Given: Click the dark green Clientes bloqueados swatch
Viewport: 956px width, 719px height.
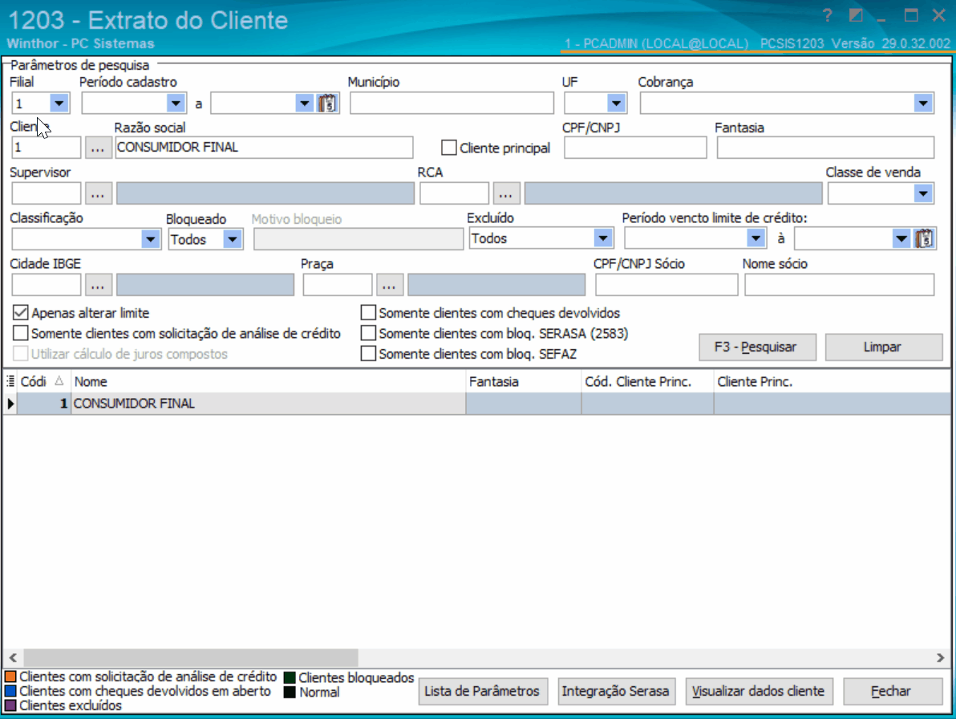Looking at the screenshot, I should (x=290, y=677).
